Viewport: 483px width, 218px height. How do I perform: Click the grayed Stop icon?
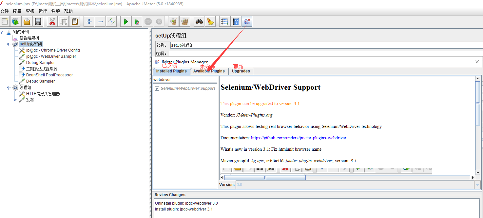tap(148, 22)
